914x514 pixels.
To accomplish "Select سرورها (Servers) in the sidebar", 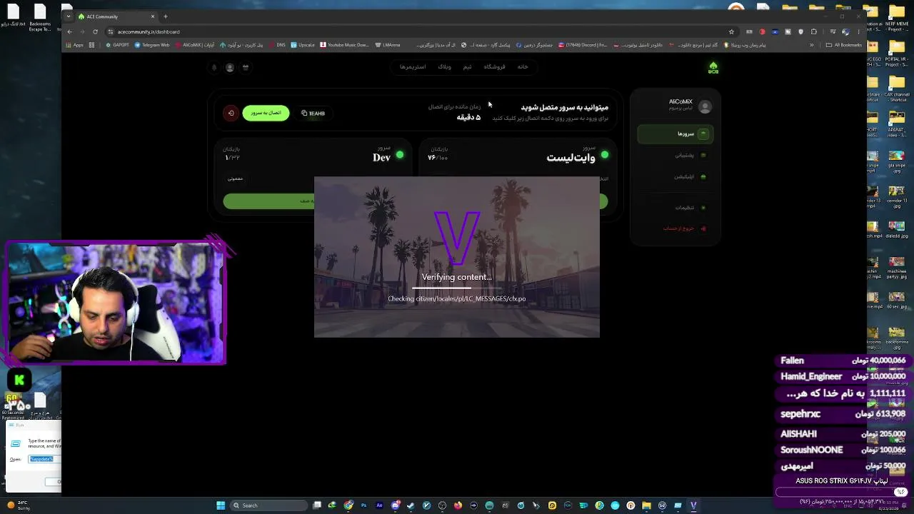I will (675, 133).
